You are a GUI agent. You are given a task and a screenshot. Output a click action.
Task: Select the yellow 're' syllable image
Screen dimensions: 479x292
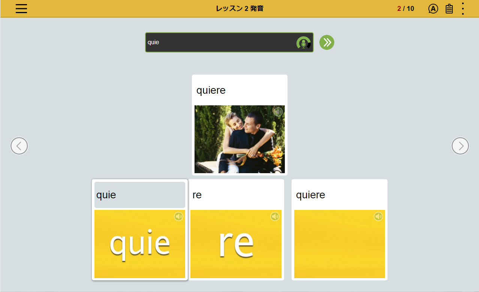pos(236,244)
